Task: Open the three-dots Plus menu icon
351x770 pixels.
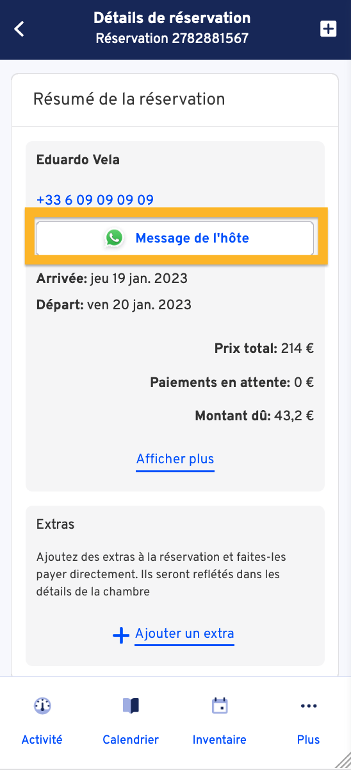Action: pyautogui.click(x=309, y=706)
